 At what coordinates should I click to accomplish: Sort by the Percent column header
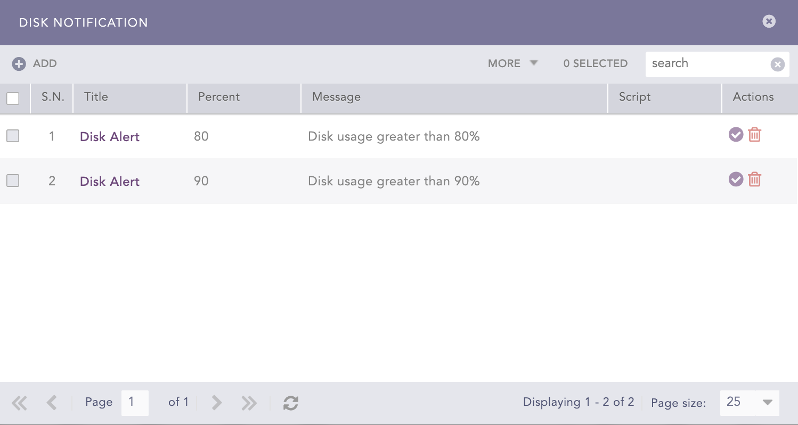pos(219,97)
